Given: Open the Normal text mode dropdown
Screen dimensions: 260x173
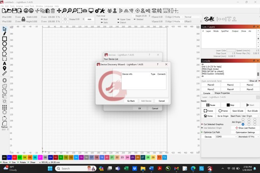Looking at the screenshot, I should pyautogui.click(x=192, y=17).
